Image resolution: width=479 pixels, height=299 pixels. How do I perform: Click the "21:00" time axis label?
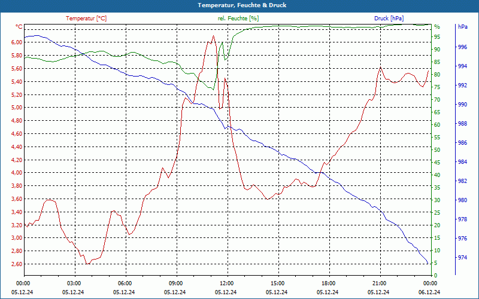pyautogui.click(x=379, y=283)
